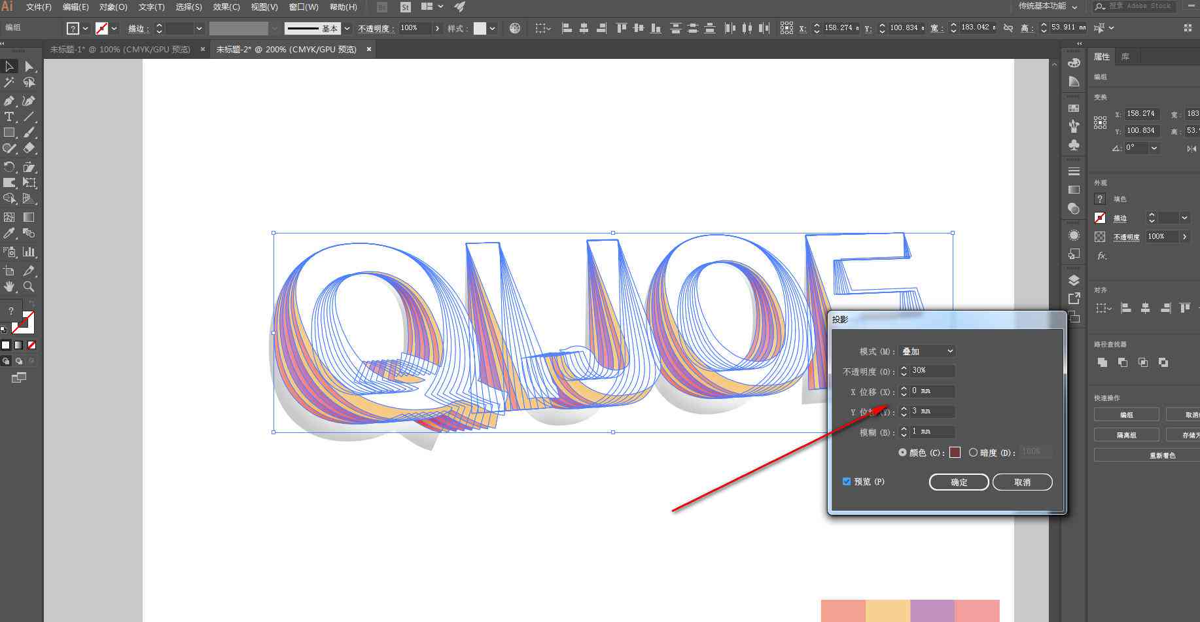Open the Symbols panel club icon
This screenshot has height=622, width=1200.
[x=1074, y=145]
